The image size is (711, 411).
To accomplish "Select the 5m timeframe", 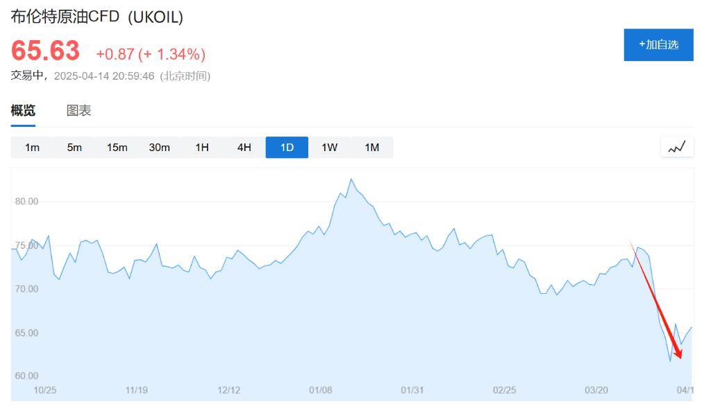I will [x=74, y=148].
